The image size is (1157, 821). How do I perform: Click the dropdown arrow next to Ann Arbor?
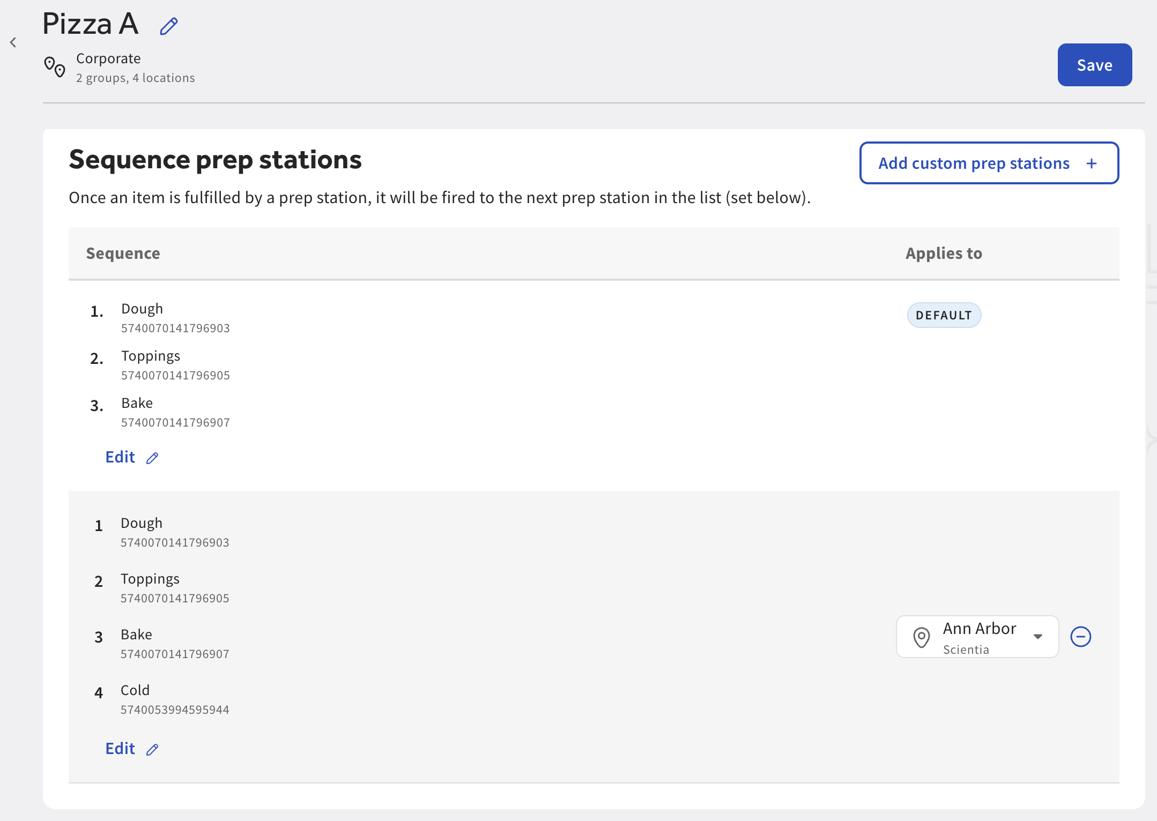[x=1038, y=637]
